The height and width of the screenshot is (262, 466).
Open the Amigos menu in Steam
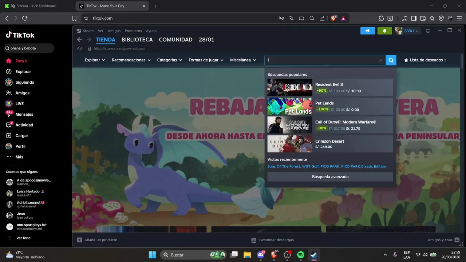click(x=114, y=31)
